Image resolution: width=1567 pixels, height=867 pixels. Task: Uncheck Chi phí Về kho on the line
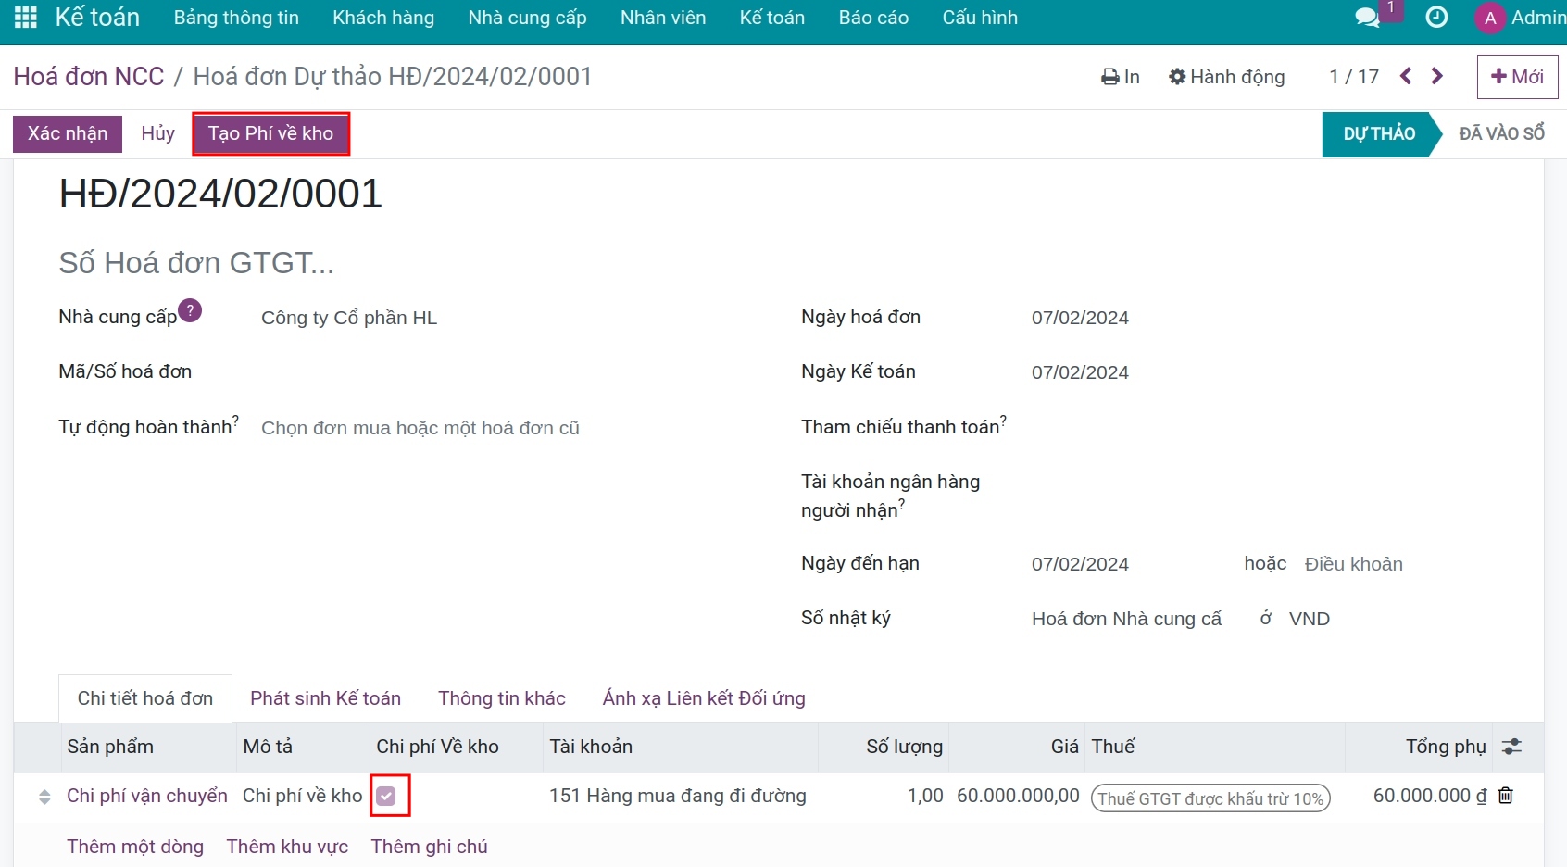(x=388, y=796)
